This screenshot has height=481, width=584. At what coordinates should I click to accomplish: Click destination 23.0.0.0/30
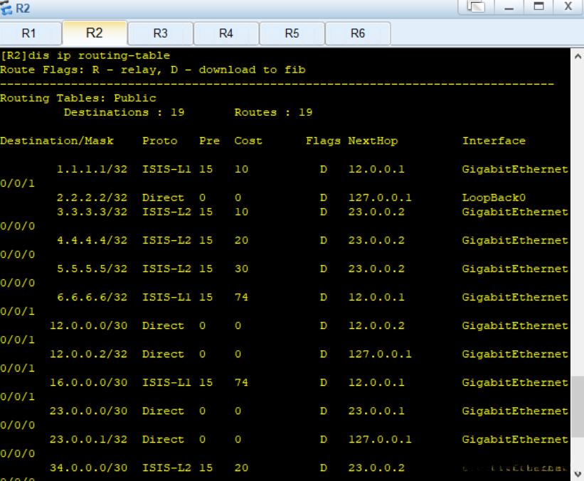point(89,411)
